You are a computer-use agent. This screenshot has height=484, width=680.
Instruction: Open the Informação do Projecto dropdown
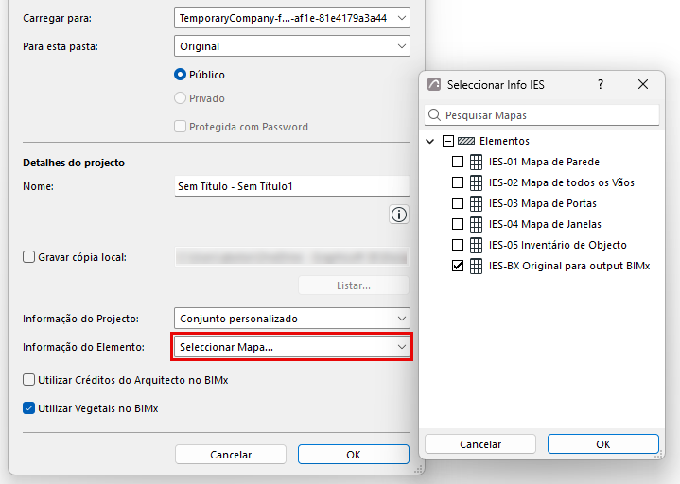[292, 318]
